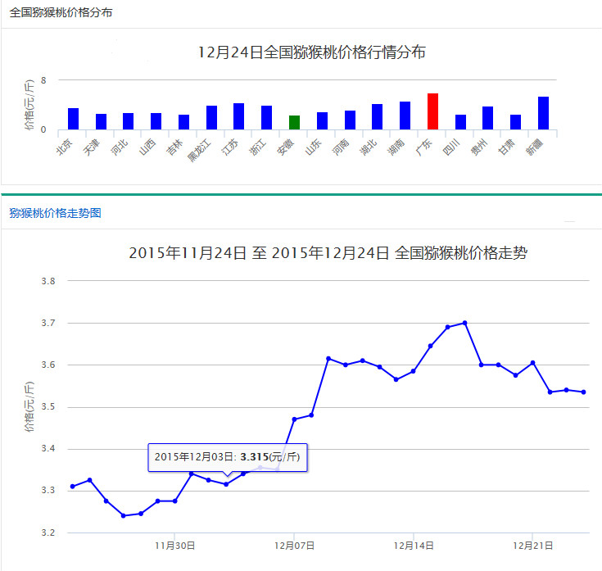Click the 江苏 bar in the bar chart
The height and width of the screenshot is (571, 602).
238,116
